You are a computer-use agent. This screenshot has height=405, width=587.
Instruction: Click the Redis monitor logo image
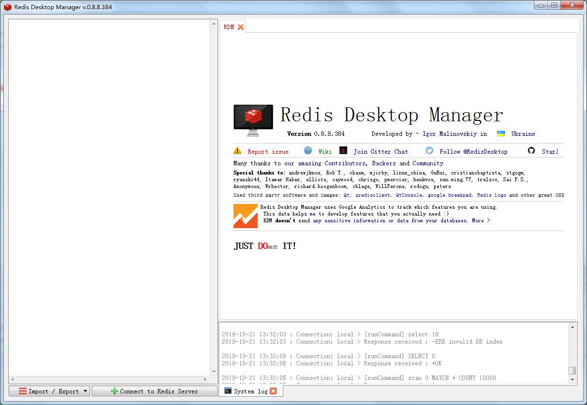(253, 120)
